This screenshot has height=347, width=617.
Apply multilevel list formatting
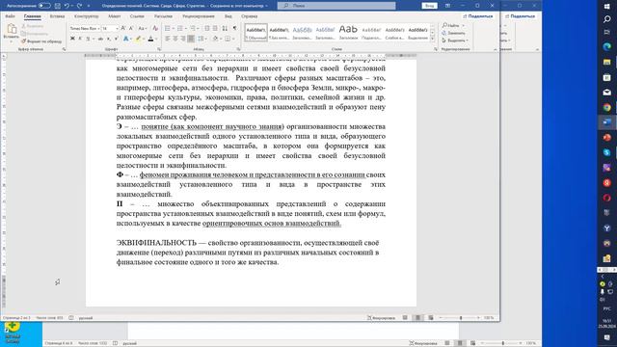pyautogui.click(x=194, y=29)
